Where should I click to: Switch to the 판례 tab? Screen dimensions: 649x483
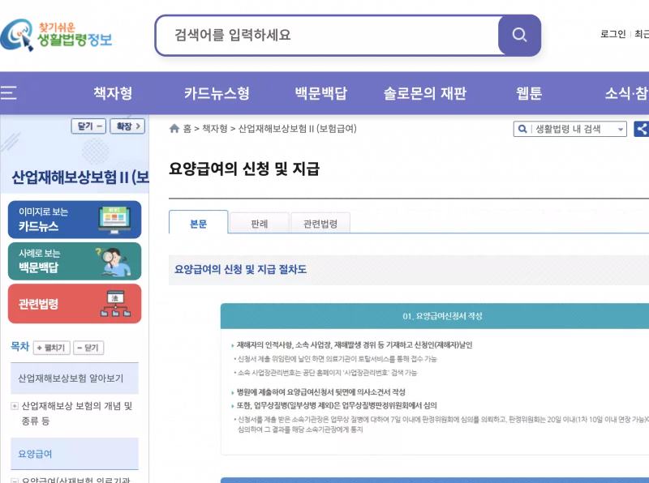click(x=260, y=224)
